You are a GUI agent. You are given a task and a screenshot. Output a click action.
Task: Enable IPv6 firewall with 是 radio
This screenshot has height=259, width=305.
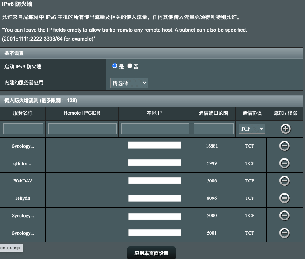pos(115,66)
